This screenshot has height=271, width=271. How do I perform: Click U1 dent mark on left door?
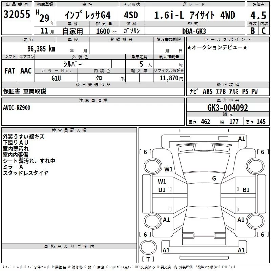162,190
